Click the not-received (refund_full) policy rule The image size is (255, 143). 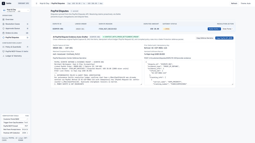(66, 54)
